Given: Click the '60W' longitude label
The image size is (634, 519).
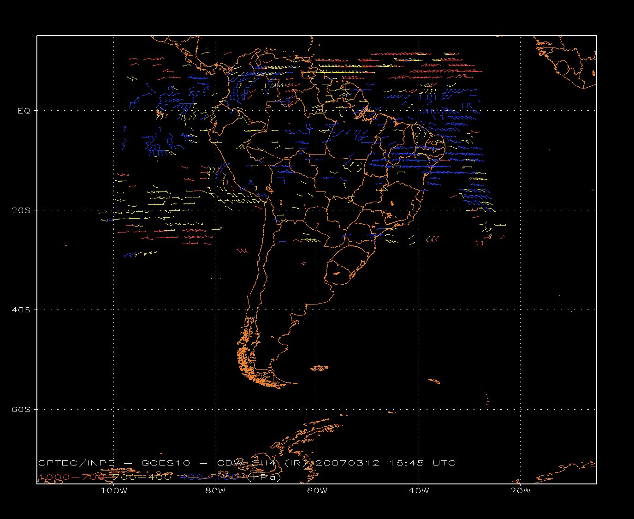Looking at the screenshot, I should (x=317, y=491).
